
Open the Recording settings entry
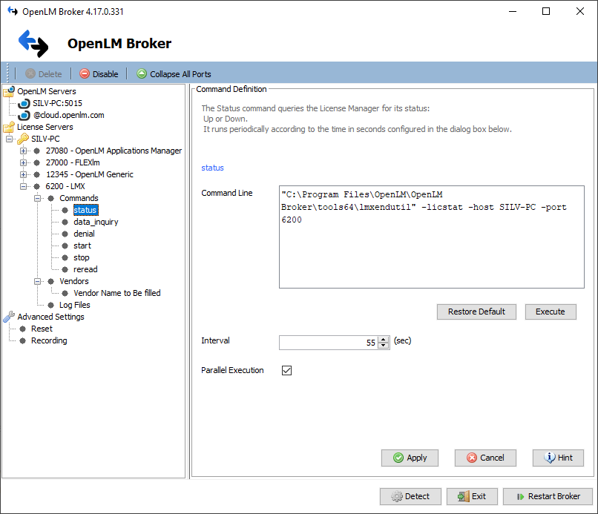(x=49, y=340)
